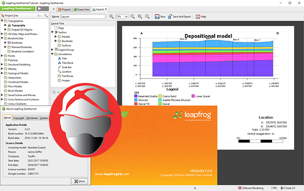Open the 75% zoom dropdown
The width and height of the screenshot is (304, 191).
[126, 16]
